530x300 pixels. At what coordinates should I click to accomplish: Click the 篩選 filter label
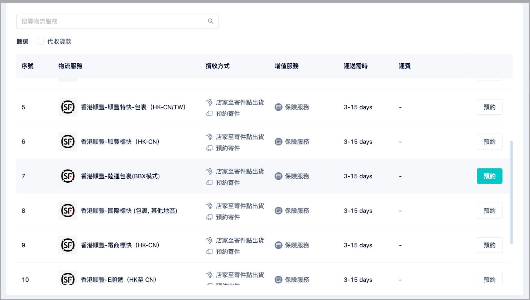point(23,41)
